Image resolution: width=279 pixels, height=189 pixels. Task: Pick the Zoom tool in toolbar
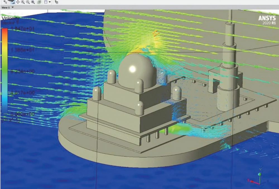[23, 2]
